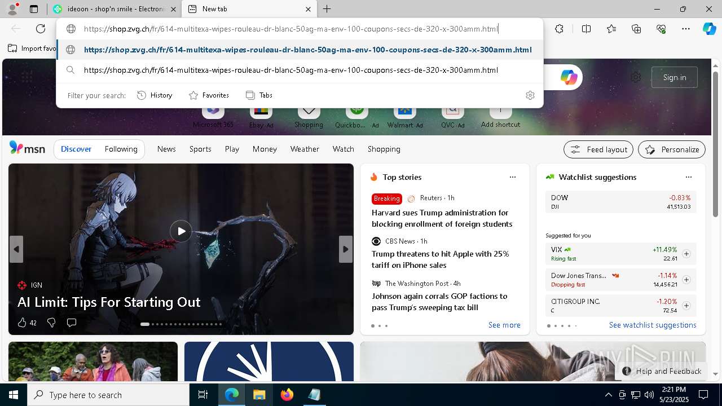
Task: Open comments on AI Limit story
Action: point(72,323)
